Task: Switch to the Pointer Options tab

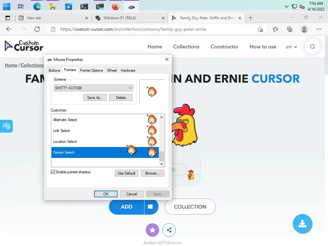Action: (x=91, y=70)
